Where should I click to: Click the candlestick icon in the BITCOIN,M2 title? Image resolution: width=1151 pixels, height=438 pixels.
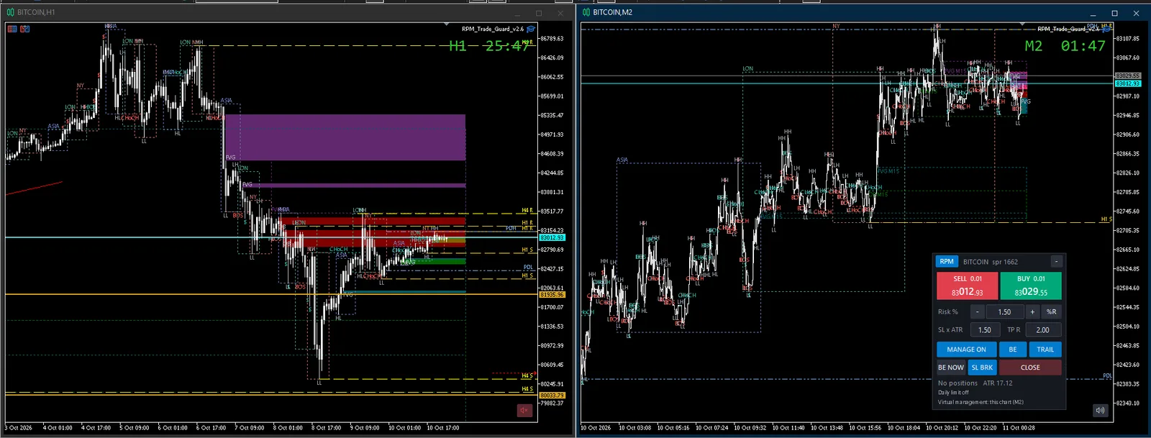586,12
